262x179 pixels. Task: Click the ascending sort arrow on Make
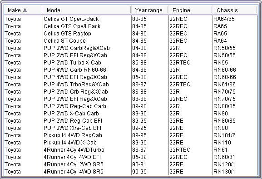pos(25,10)
